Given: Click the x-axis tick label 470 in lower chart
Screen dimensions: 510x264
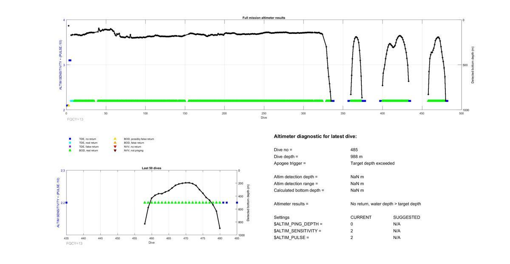Looking at the screenshot, I should [x=186, y=239].
